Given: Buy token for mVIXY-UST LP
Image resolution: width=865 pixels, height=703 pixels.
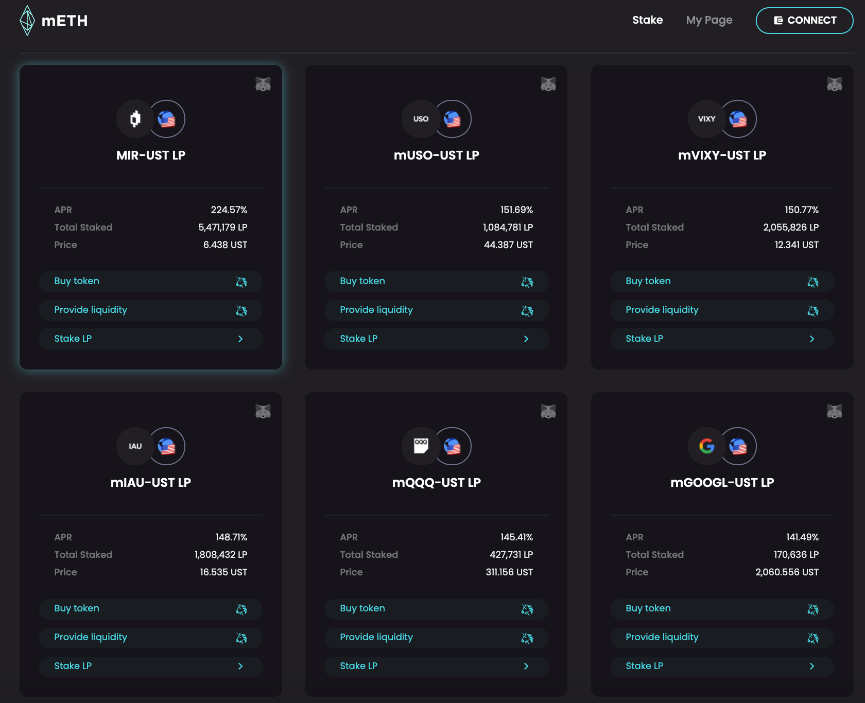Looking at the screenshot, I should (722, 282).
